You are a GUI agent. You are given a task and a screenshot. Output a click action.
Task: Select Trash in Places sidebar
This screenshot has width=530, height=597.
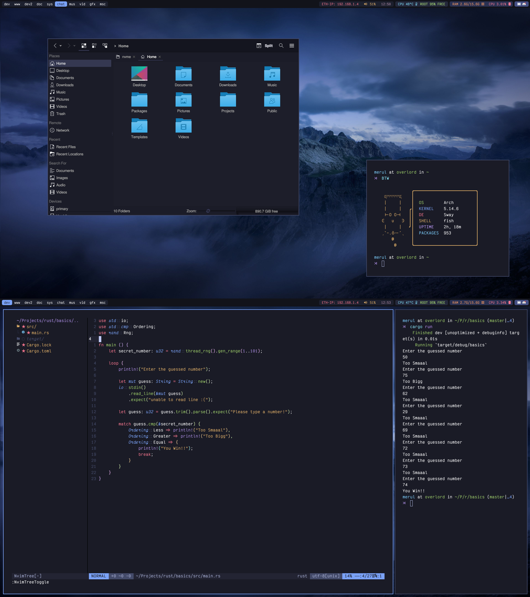coord(61,114)
